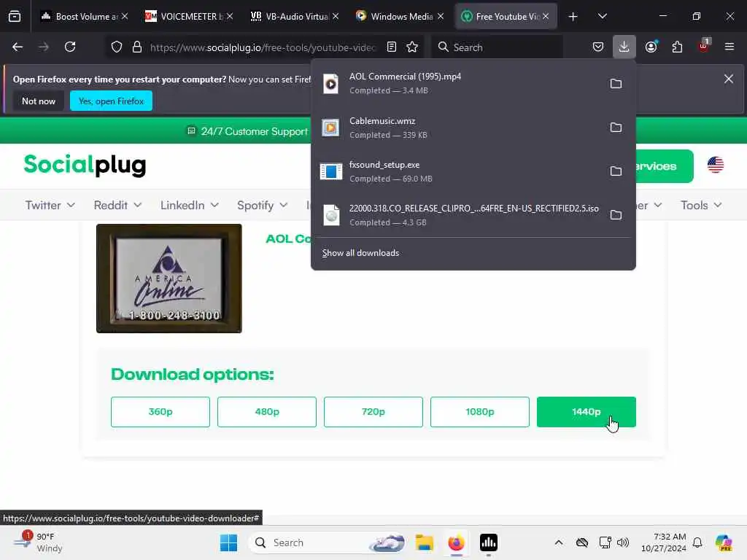Click the uBlock Origin extension icon

(704, 46)
